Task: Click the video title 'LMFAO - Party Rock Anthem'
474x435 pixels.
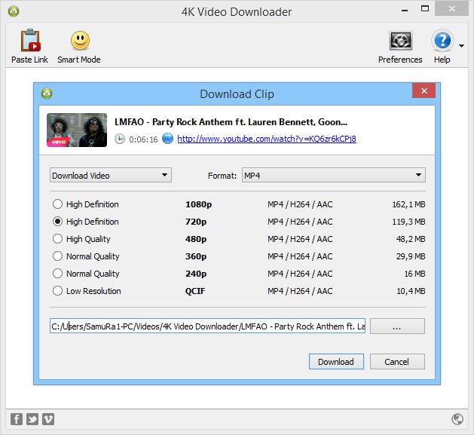Action: tap(231, 122)
